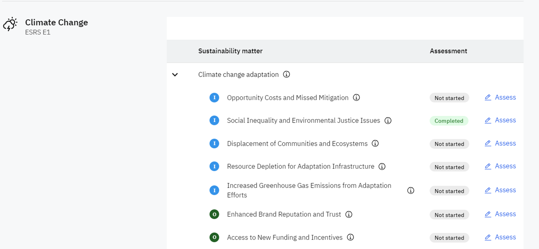Show info for Increased Greenhouse Gas Emissions

point(411,190)
